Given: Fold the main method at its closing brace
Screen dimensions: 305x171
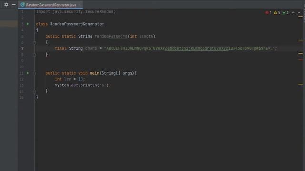Looking at the screenshot, I should 34,91.
